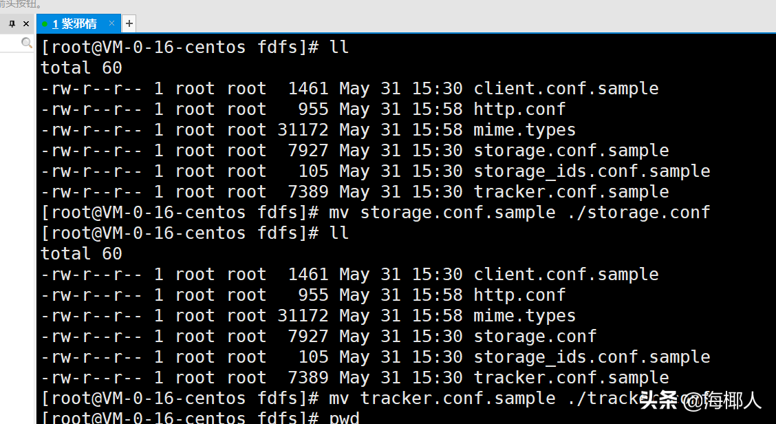Switch to the "1 紫邪情" session tab
Image resolution: width=776 pixels, height=424 pixels.
click(x=74, y=23)
